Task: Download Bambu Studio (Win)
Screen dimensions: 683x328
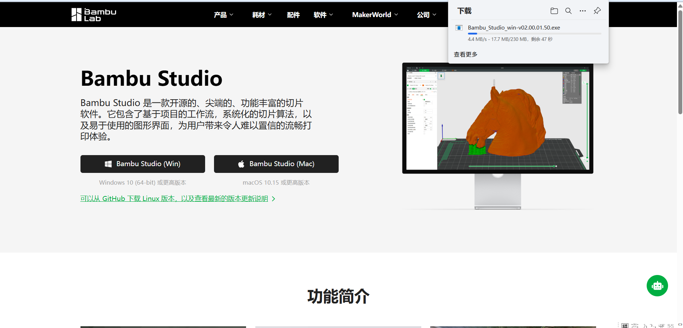Action: point(143,164)
